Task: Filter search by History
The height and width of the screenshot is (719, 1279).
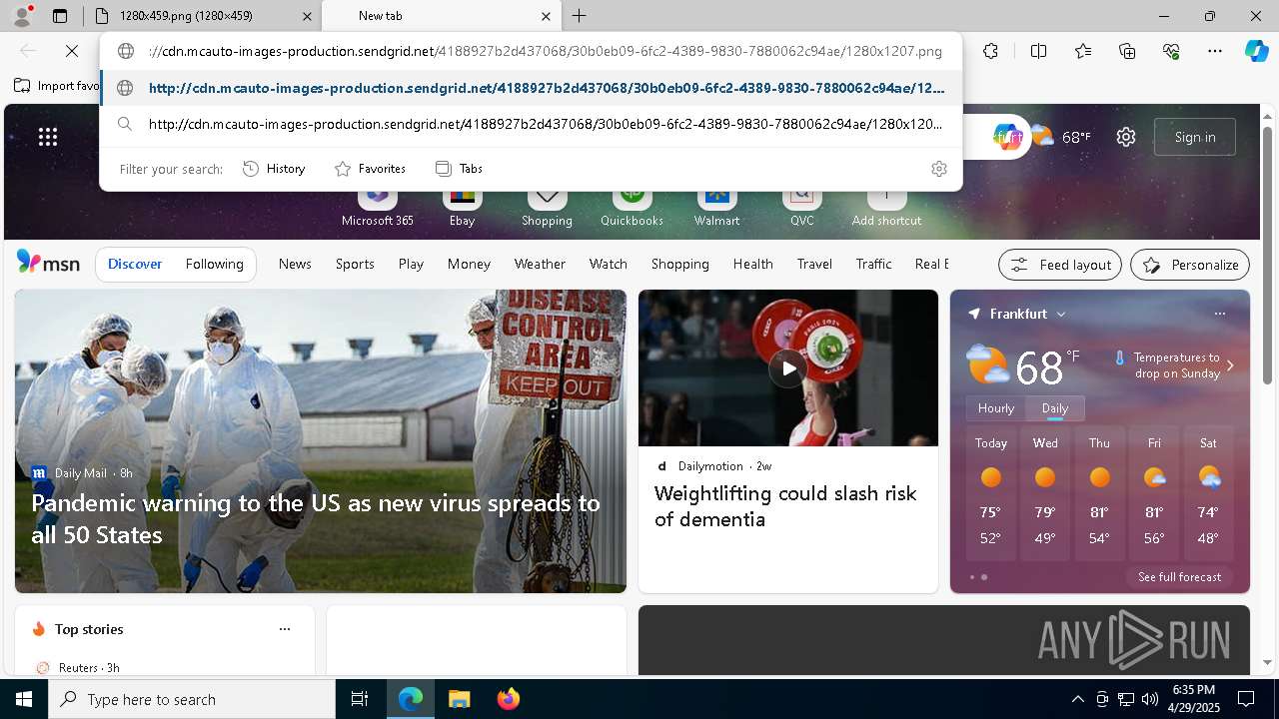Action: (275, 169)
